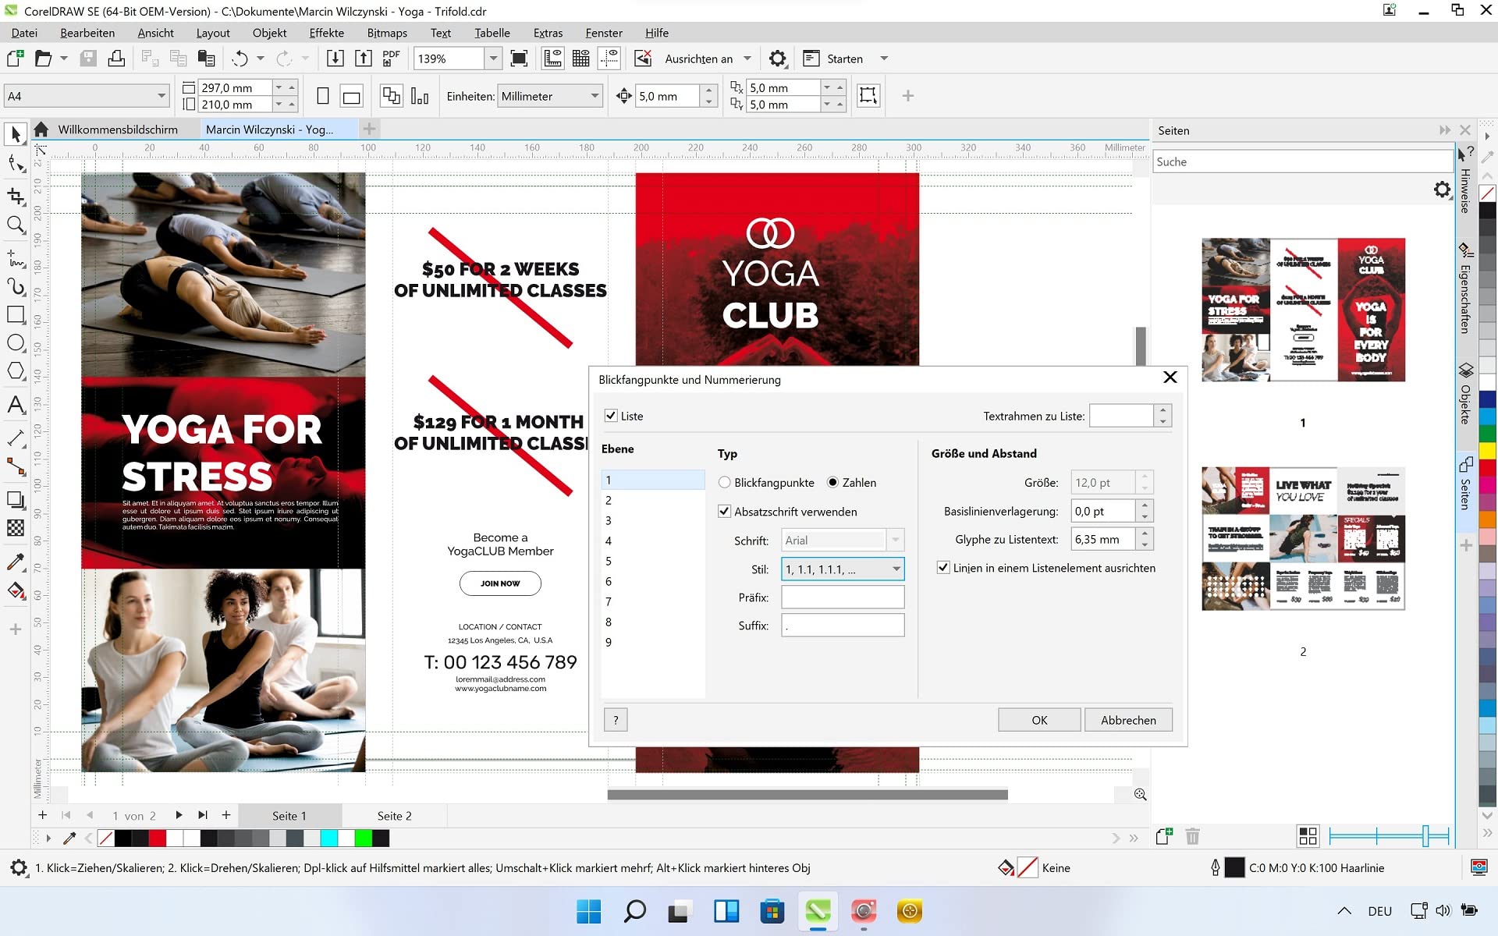This screenshot has width=1498, height=936.
Task: Select the Zahlen radio button
Action: click(832, 483)
